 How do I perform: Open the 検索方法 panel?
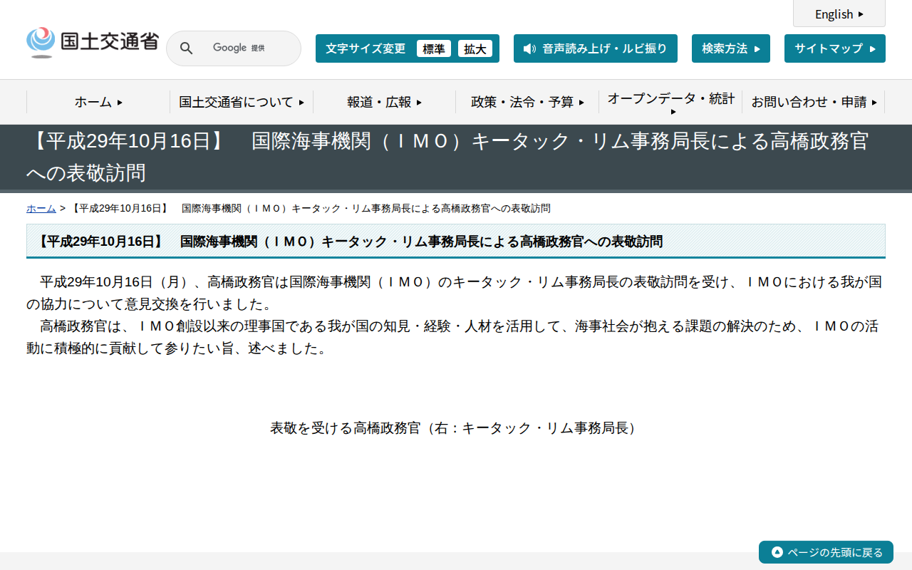[x=730, y=48]
